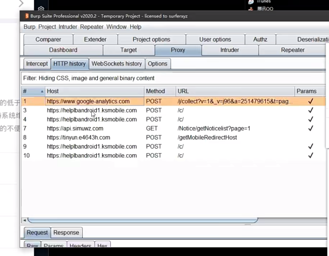The width and height of the screenshot is (329, 256).
Task: Select request number 10 in history
Action: click(x=173, y=156)
